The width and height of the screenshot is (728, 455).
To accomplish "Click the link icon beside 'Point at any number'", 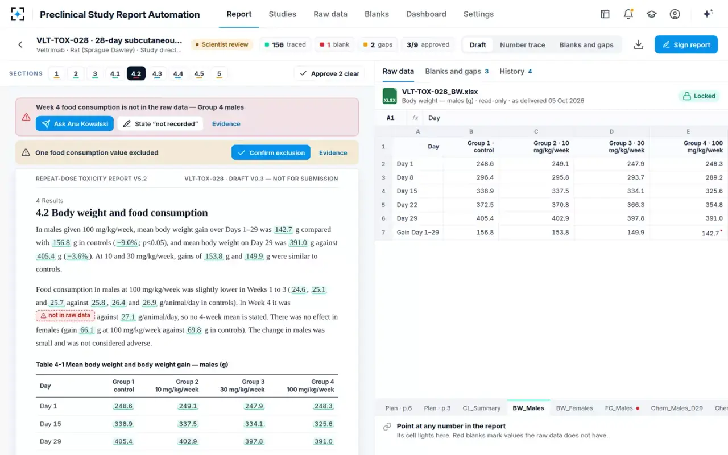I will 387,427.
